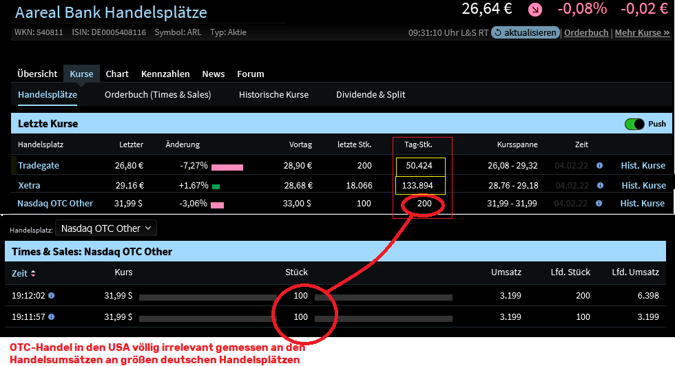Click the Zeit column header in Times & Sales
675x366 pixels.
[19, 273]
